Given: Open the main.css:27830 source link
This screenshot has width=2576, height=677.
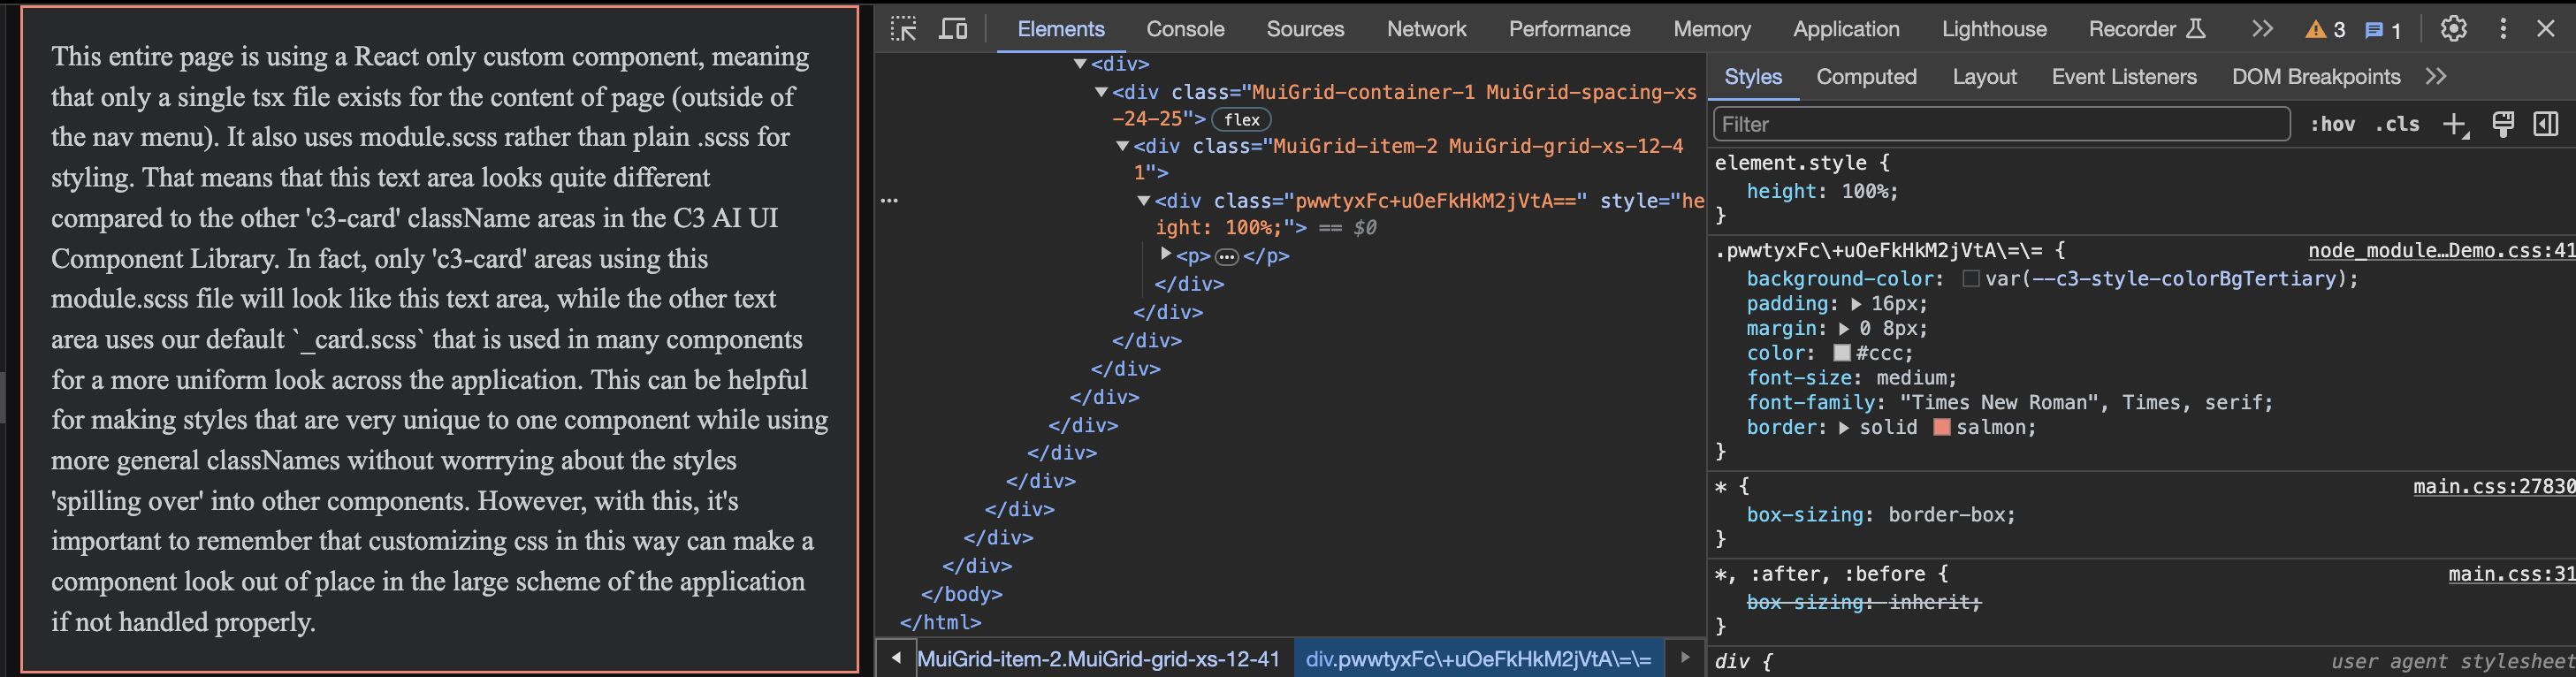Looking at the screenshot, I should click(2493, 486).
